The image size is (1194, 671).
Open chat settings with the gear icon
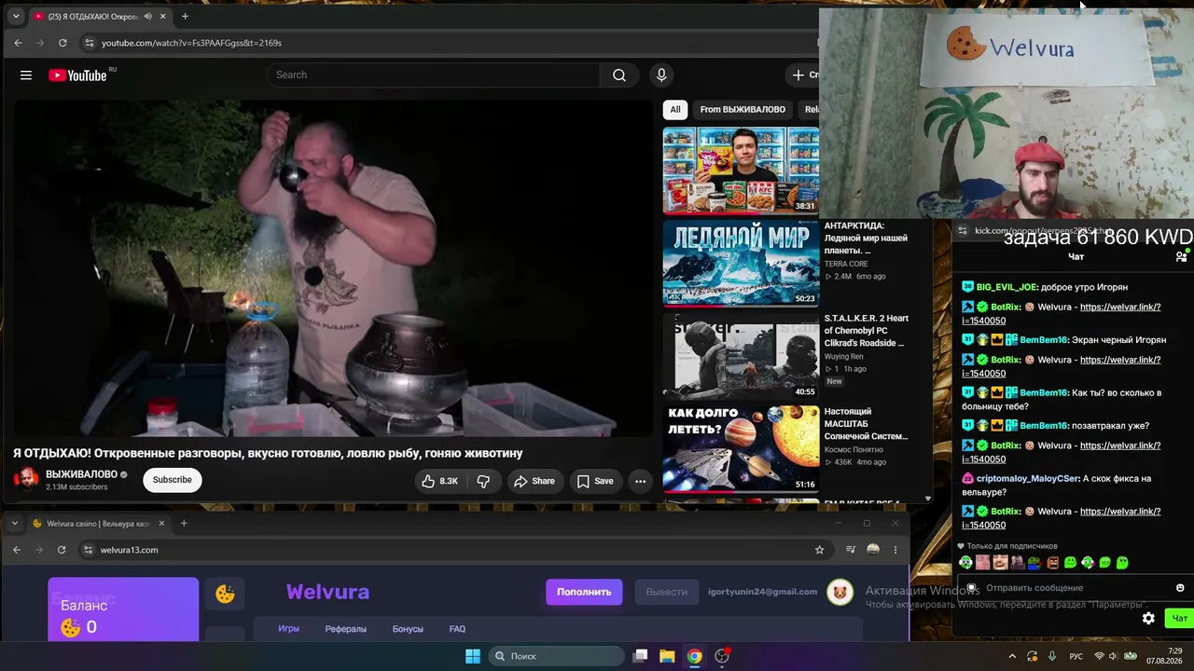click(1148, 618)
